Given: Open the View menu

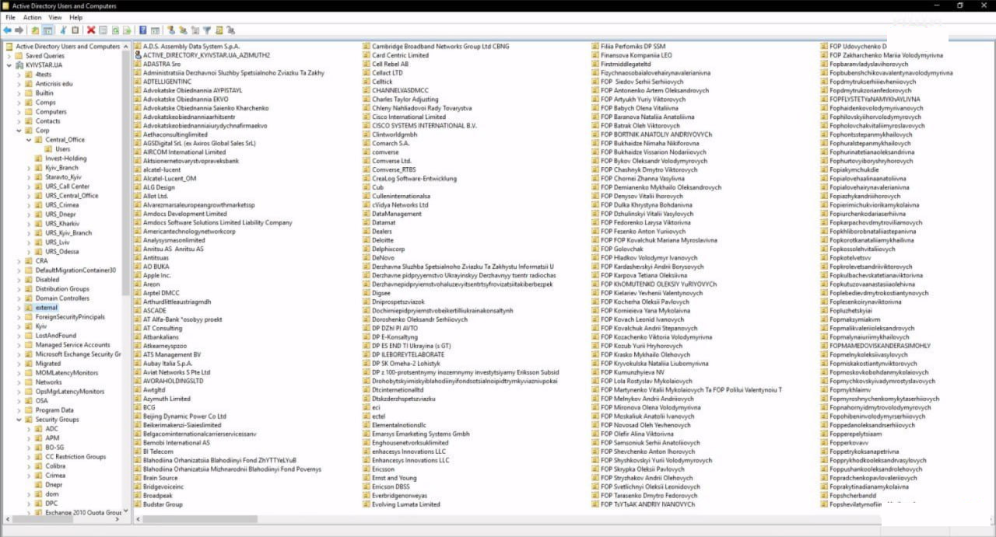Looking at the screenshot, I should coord(55,17).
